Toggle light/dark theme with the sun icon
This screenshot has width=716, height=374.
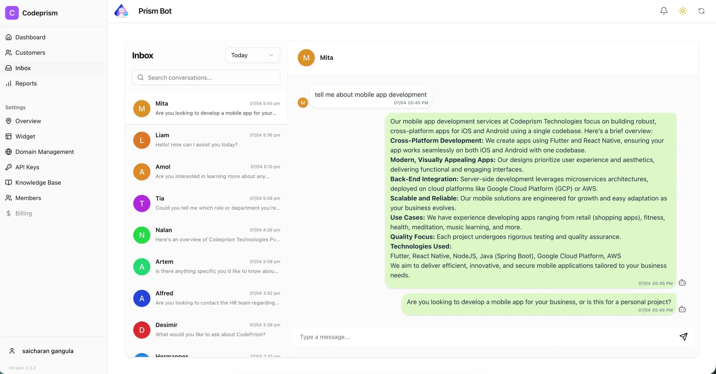[682, 11]
